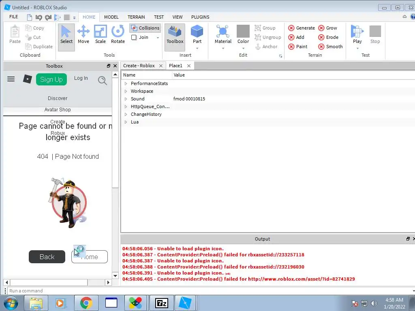Switch to the MODEL ribbon tab
Screen dimensions: 415x311
click(x=111, y=17)
